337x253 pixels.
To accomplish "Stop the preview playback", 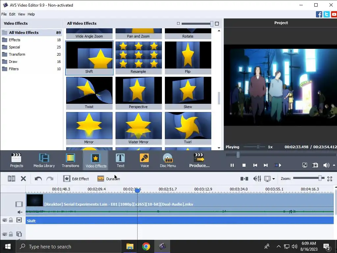I will (x=244, y=165).
